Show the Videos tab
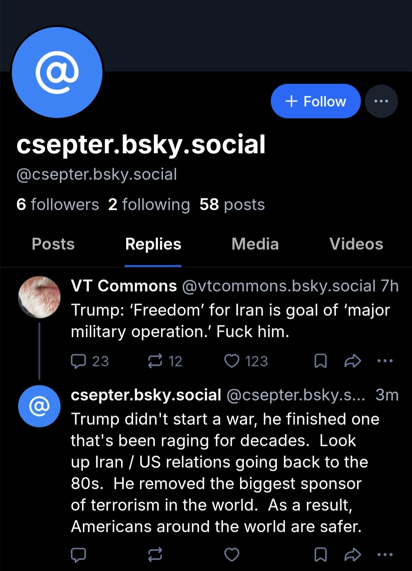Image resolution: width=412 pixels, height=571 pixels. pyautogui.click(x=356, y=244)
